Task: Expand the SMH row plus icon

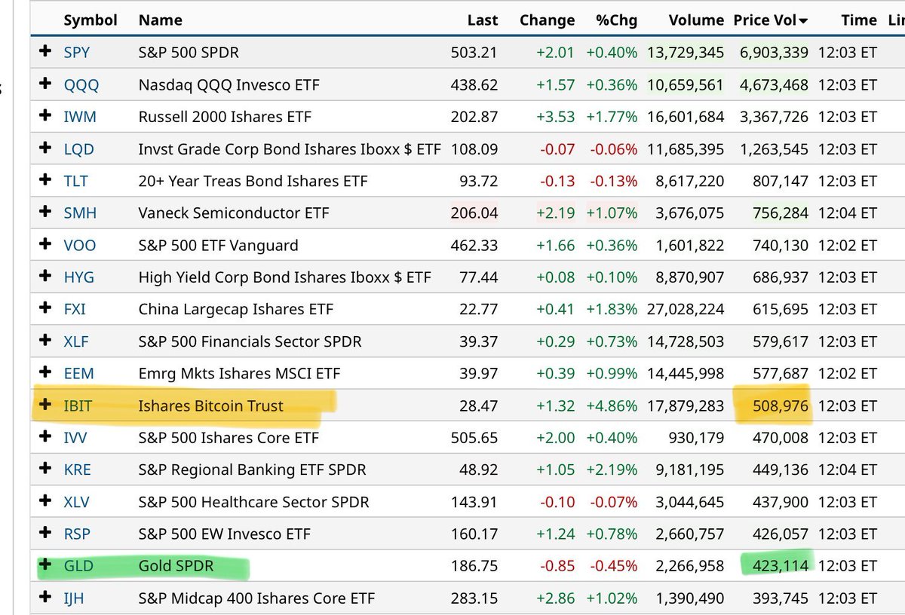Action: 45,212
